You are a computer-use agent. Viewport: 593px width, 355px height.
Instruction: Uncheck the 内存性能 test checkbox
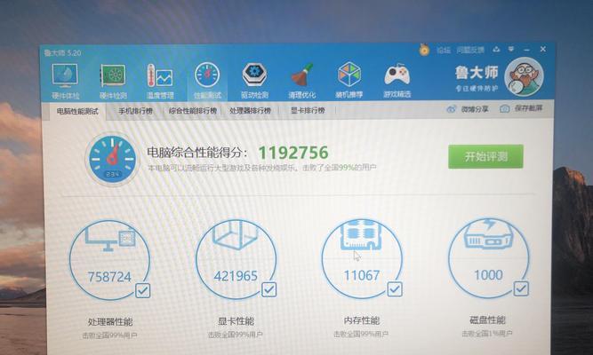pos(395,289)
